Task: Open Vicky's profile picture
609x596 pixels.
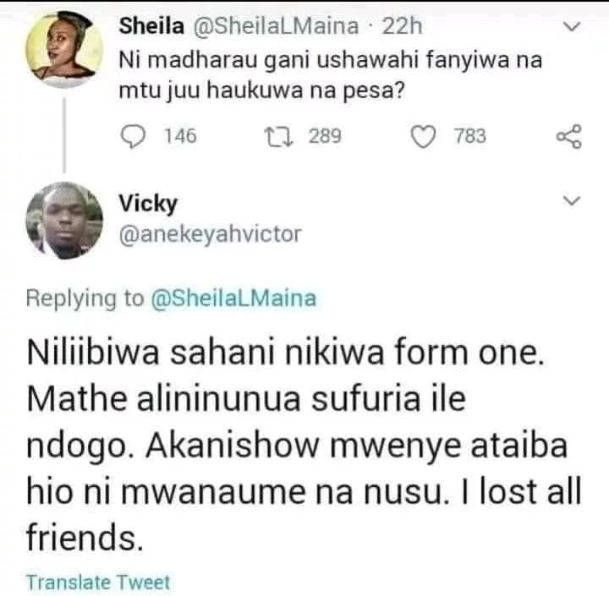Action: tap(64, 220)
